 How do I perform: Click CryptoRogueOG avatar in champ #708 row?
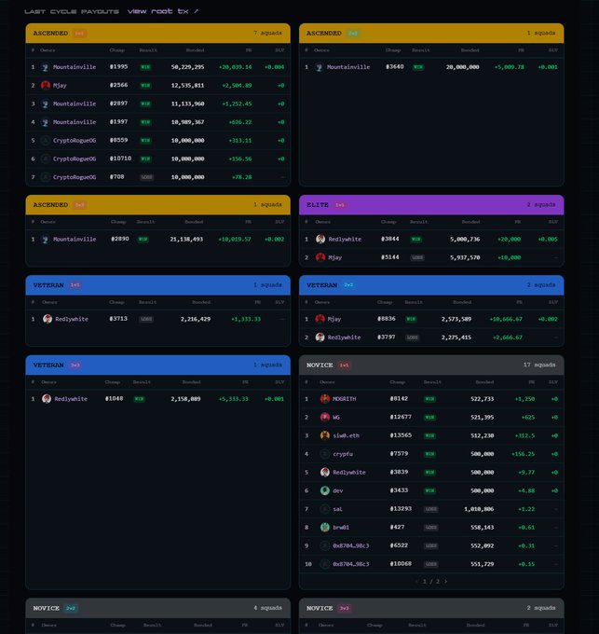[46, 177]
